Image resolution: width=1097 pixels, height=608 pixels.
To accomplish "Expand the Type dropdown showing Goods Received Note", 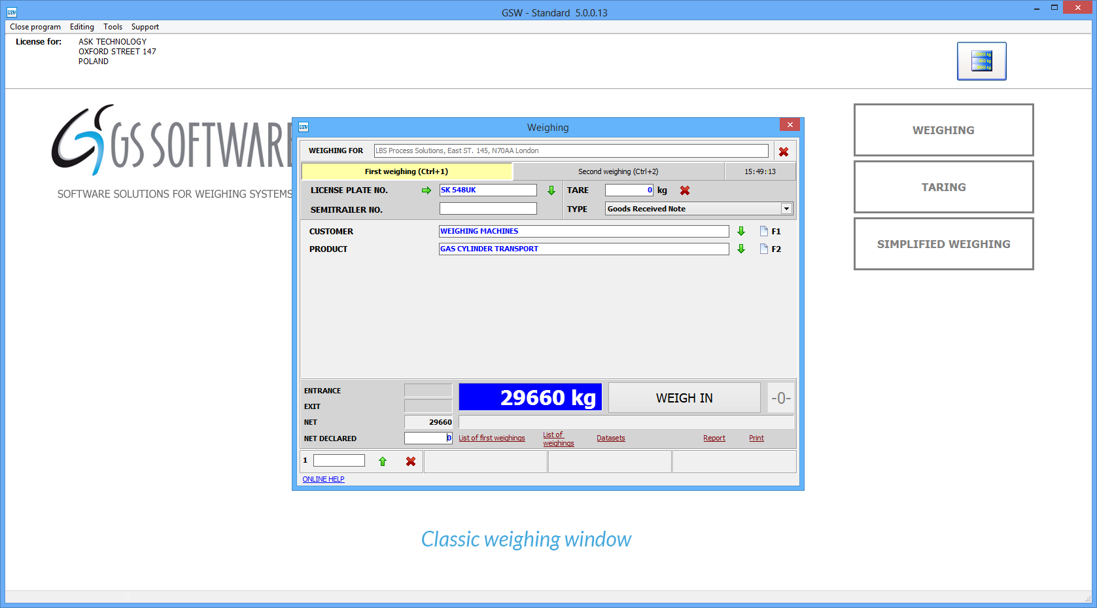I will pyautogui.click(x=786, y=209).
